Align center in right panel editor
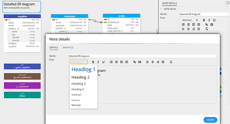The image size is (230, 124). pyautogui.click(x=188, y=29)
